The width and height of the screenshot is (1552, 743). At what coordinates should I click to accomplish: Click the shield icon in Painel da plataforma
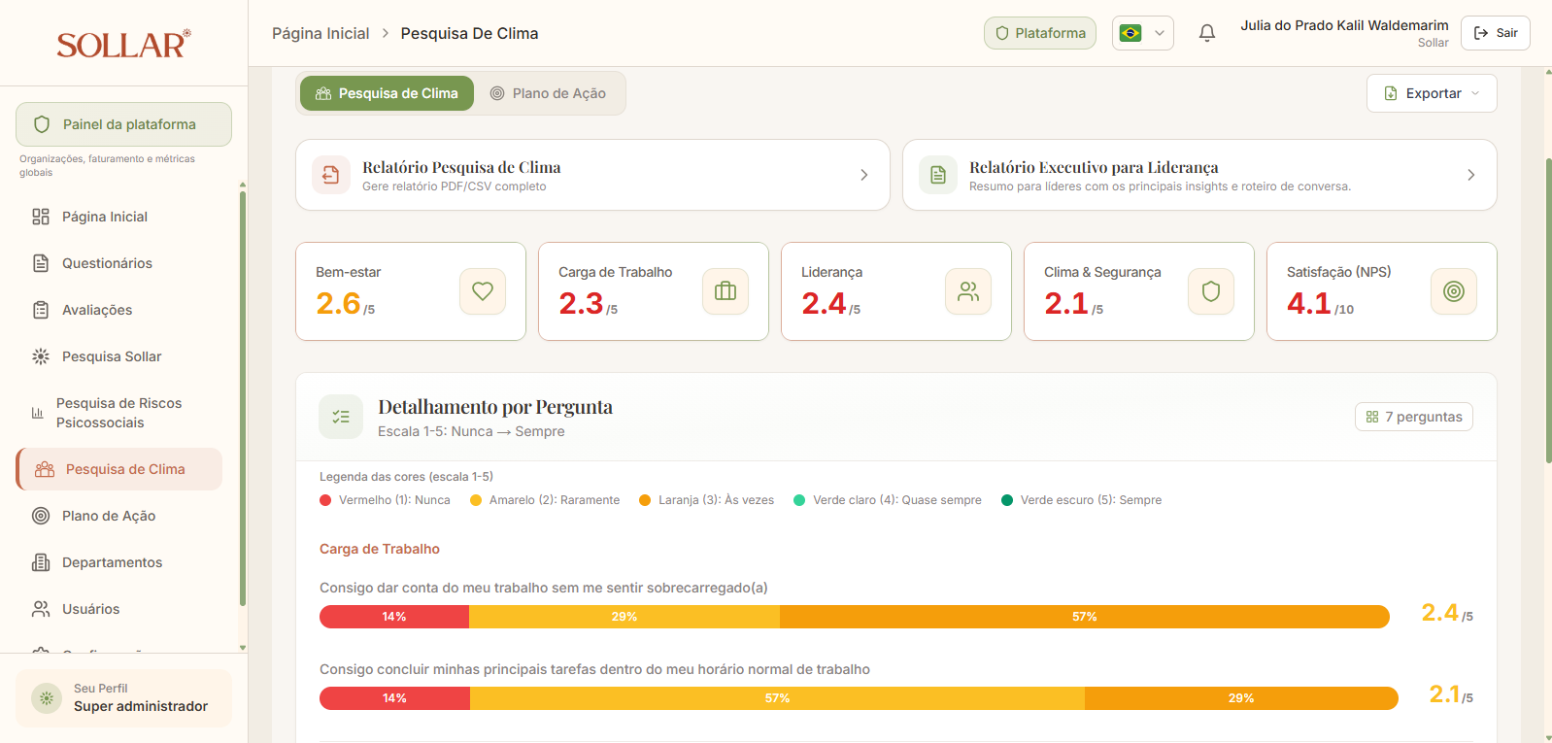click(42, 124)
